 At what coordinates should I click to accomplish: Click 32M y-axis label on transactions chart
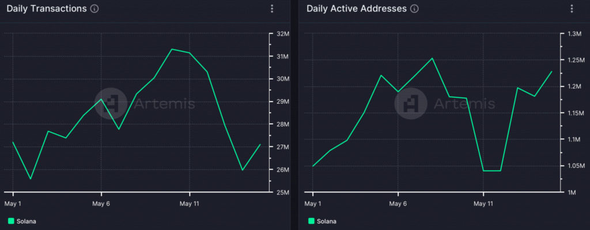283,34
